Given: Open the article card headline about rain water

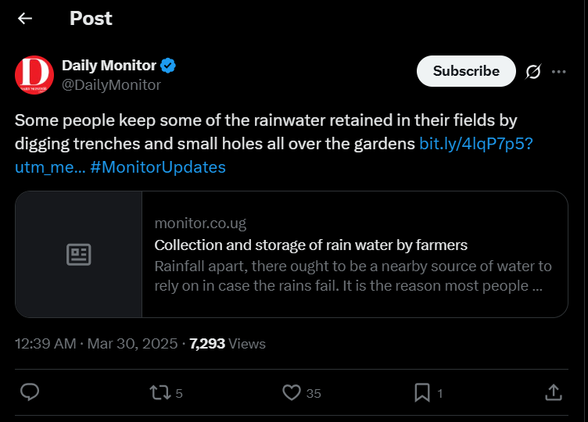Looking at the screenshot, I should [x=310, y=245].
